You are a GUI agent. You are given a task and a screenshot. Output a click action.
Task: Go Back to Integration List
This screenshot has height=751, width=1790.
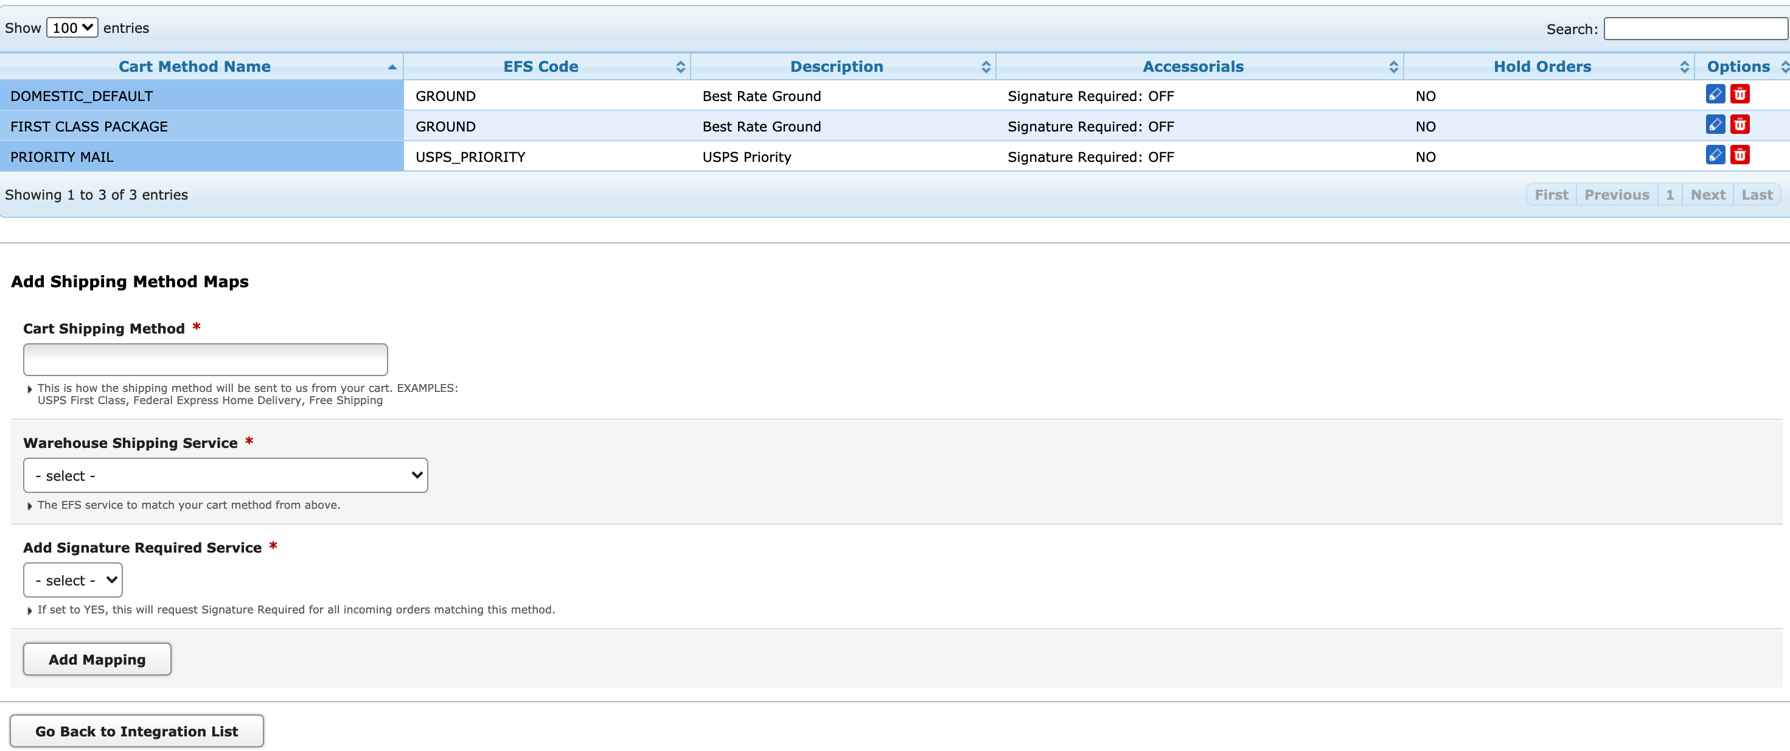click(x=137, y=731)
